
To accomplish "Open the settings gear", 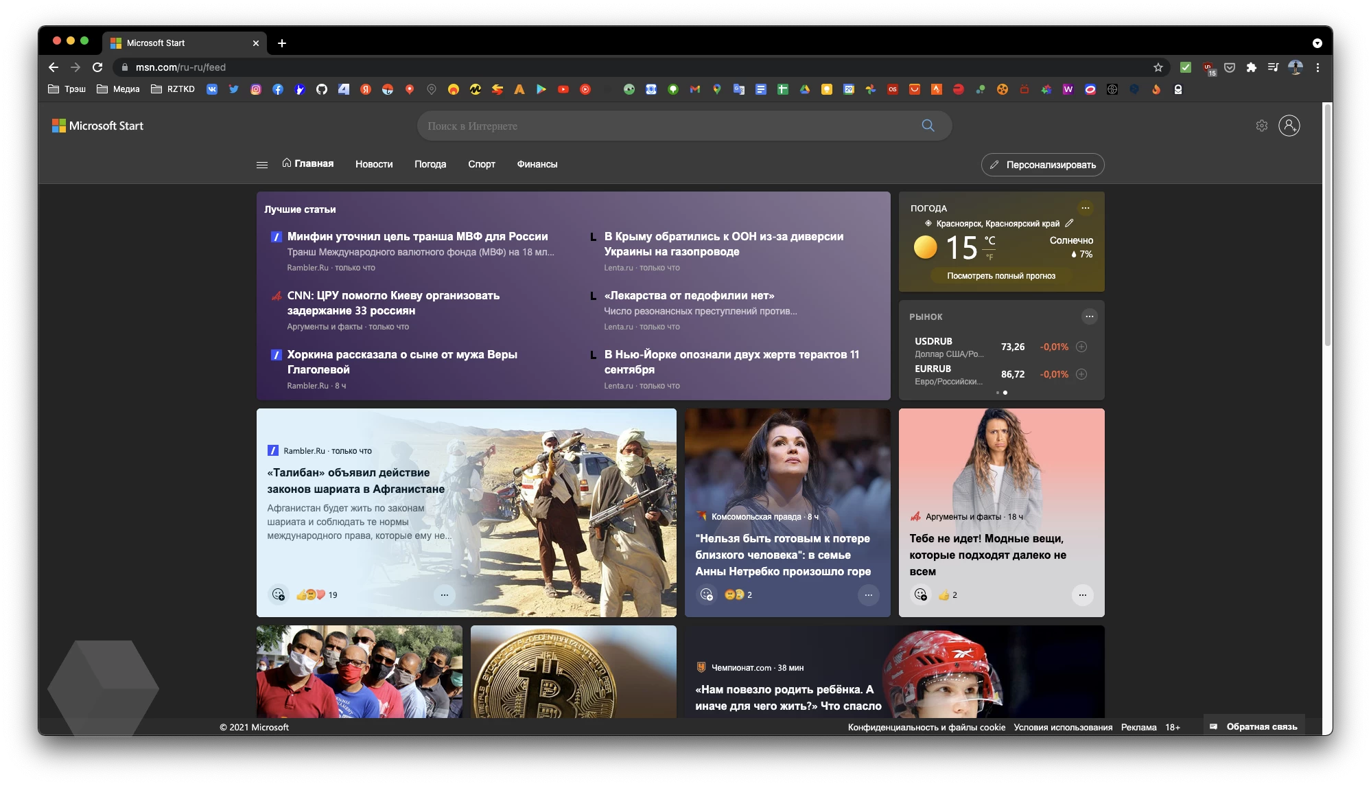I will pyautogui.click(x=1262, y=126).
